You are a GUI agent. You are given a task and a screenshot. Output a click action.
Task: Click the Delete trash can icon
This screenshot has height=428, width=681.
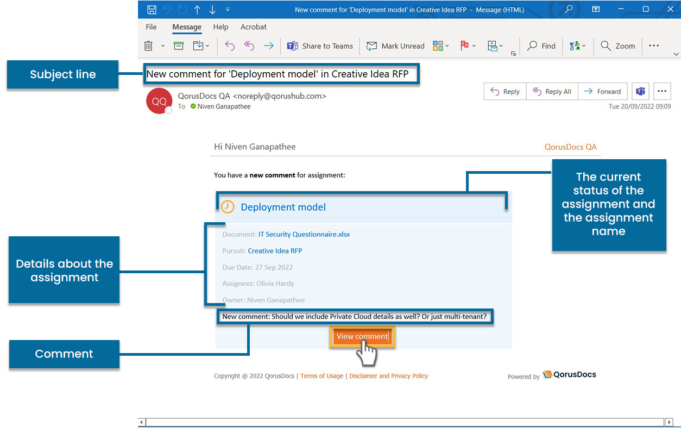click(x=149, y=46)
